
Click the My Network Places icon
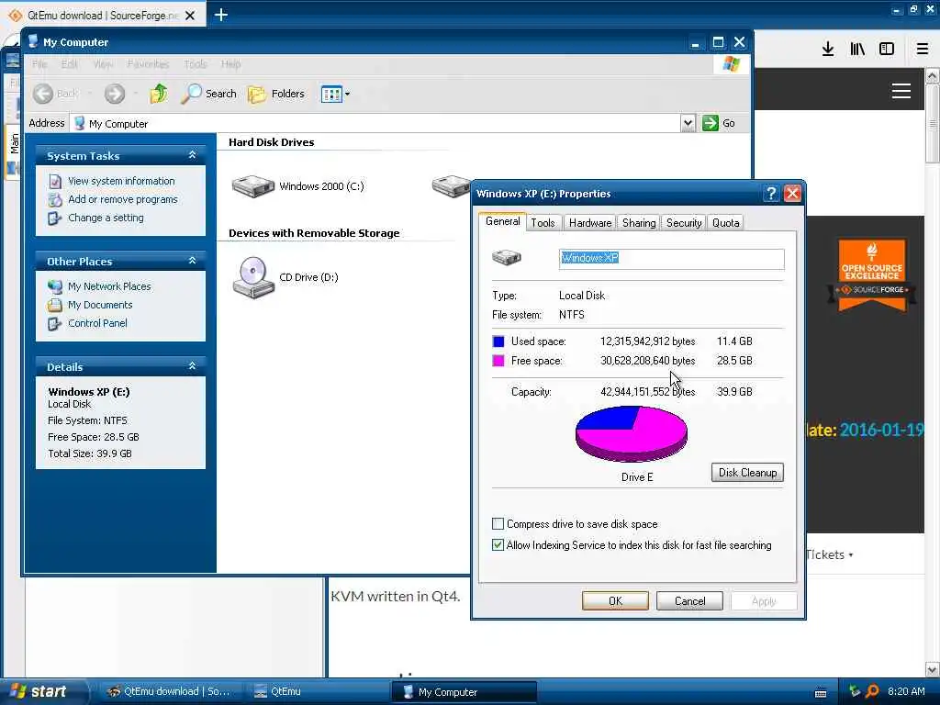pyautogui.click(x=54, y=286)
